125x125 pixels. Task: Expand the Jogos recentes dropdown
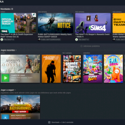coord(16,50)
